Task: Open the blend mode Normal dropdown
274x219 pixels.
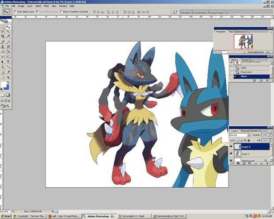Action: pyautogui.click(x=240, y=135)
